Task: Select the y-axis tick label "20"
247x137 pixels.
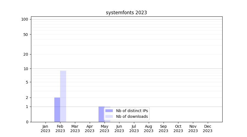Action: (x=26, y=54)
